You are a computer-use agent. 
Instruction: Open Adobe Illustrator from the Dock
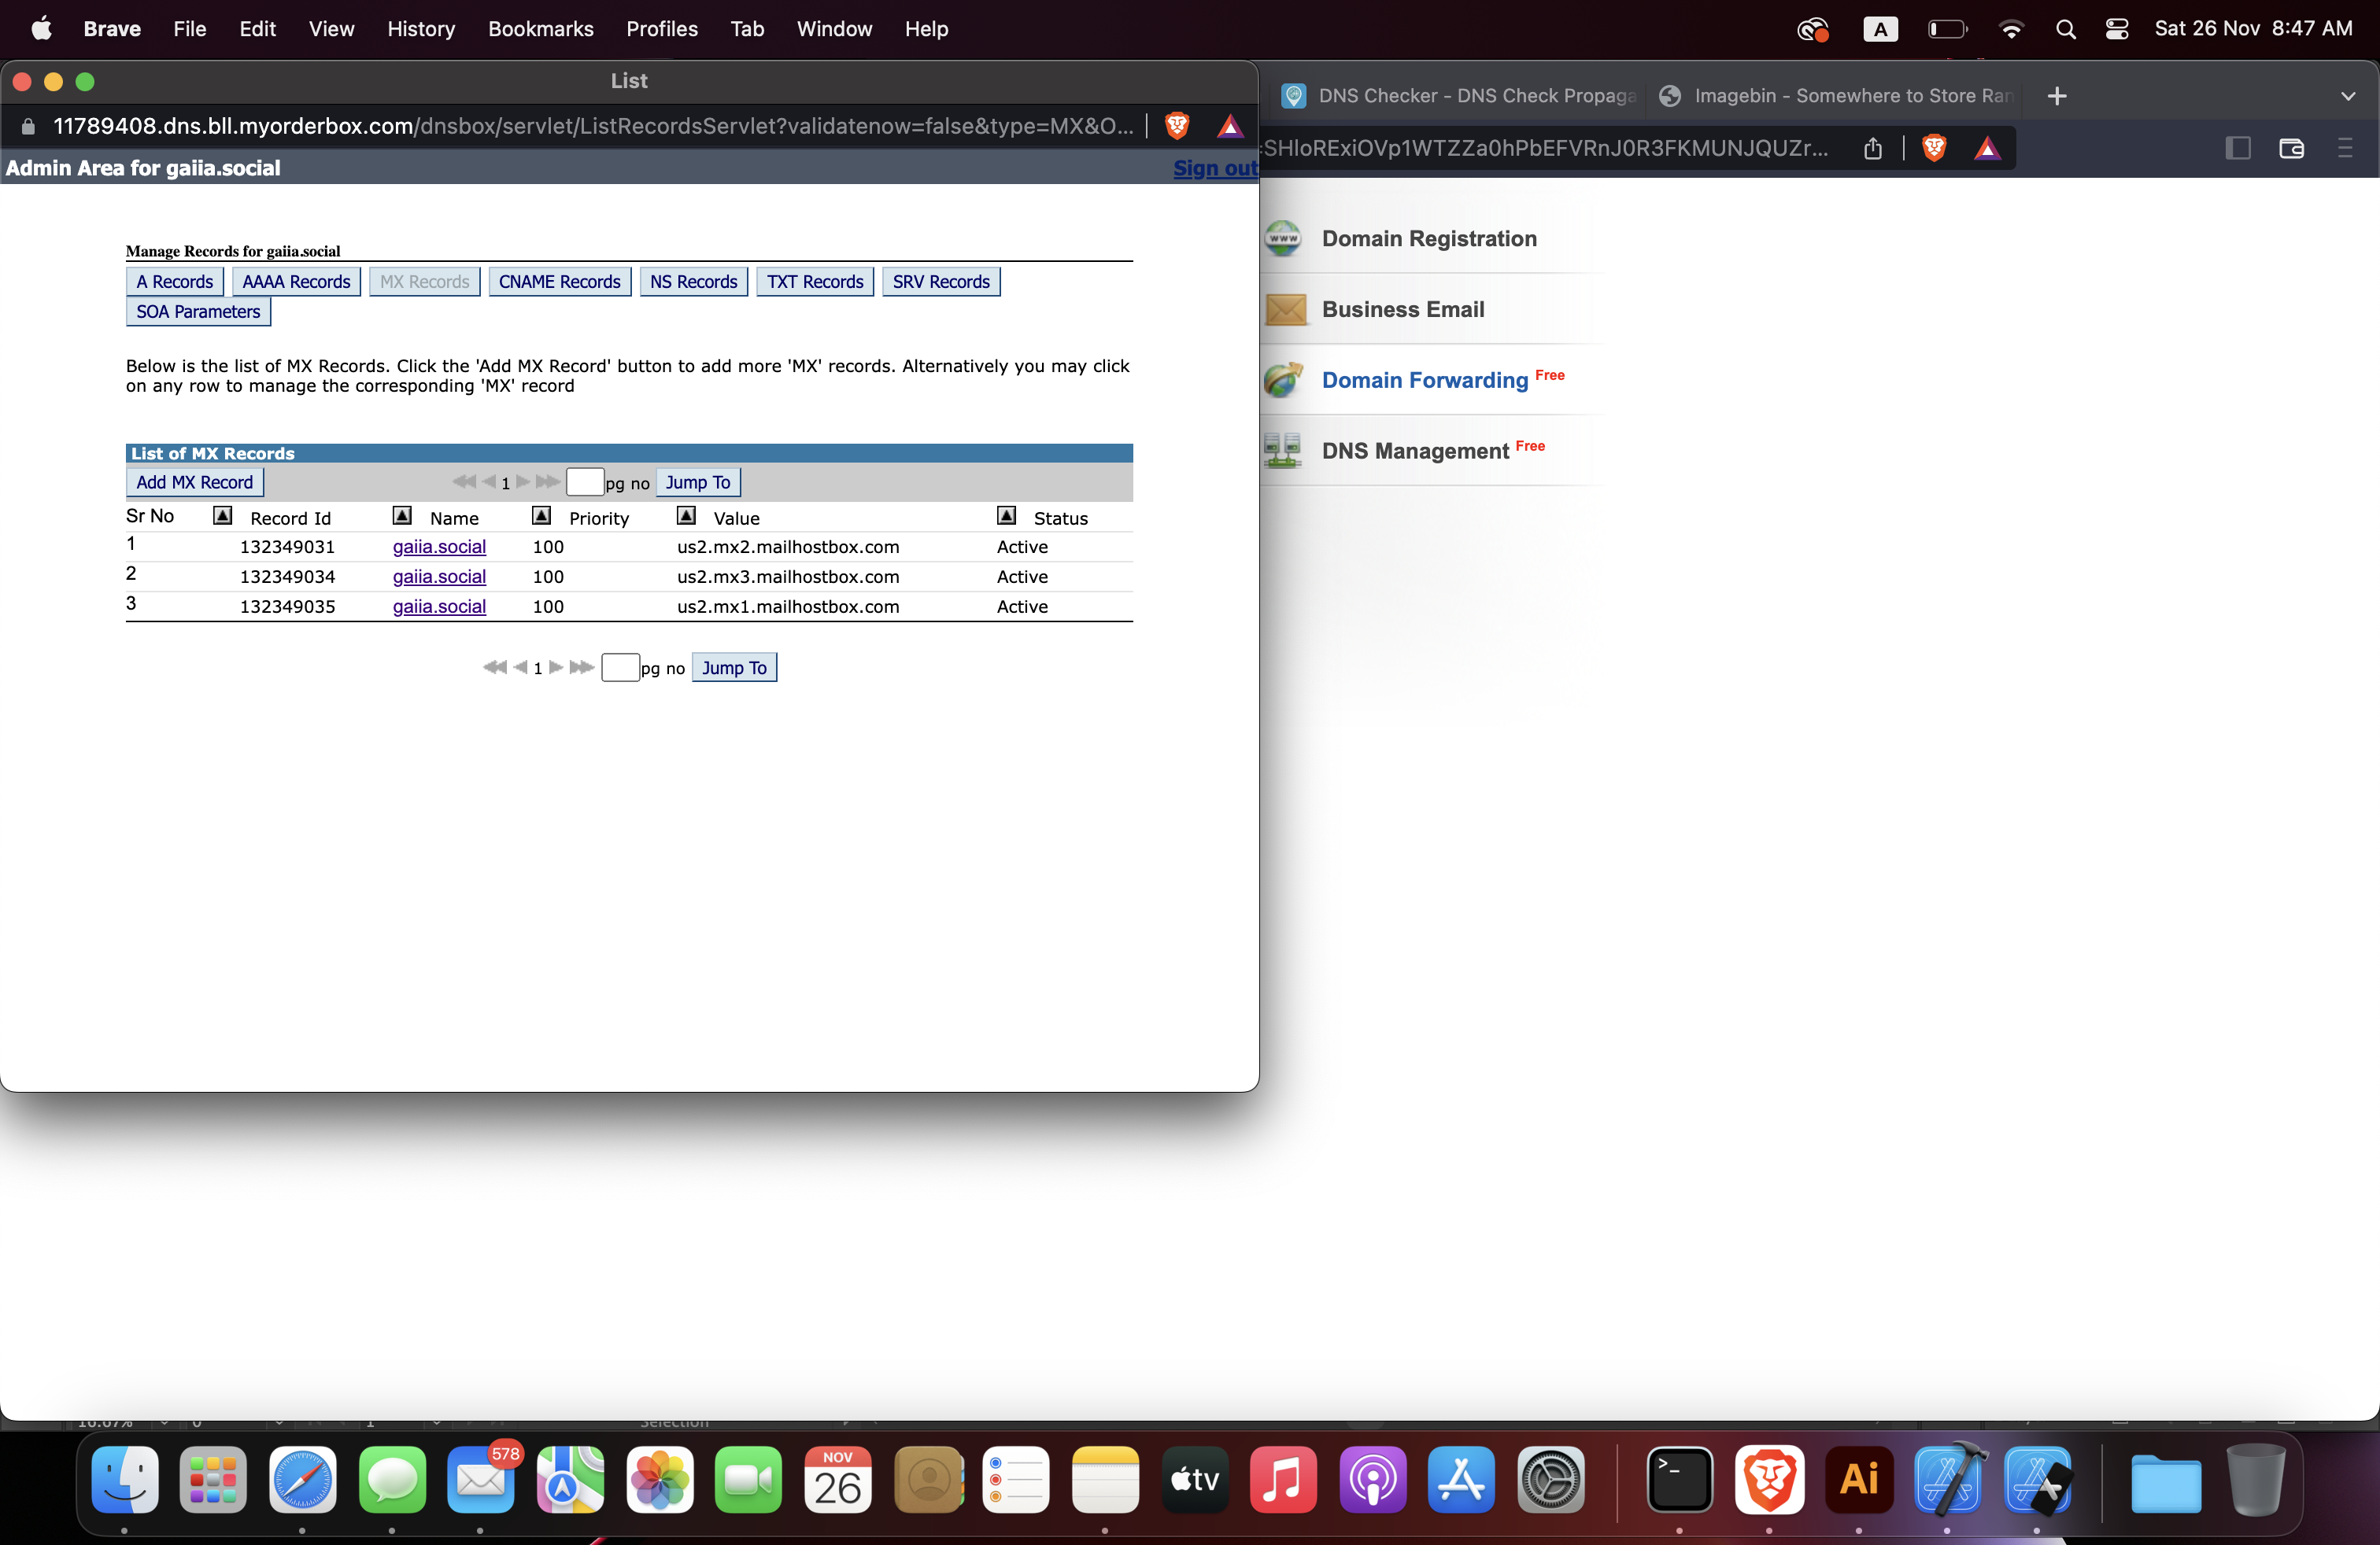coord(1859,1479)
